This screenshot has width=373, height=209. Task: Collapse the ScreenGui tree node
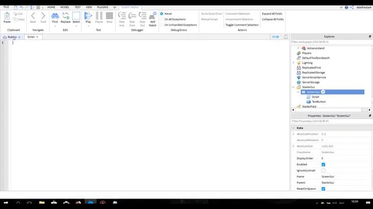coord(298,92)
